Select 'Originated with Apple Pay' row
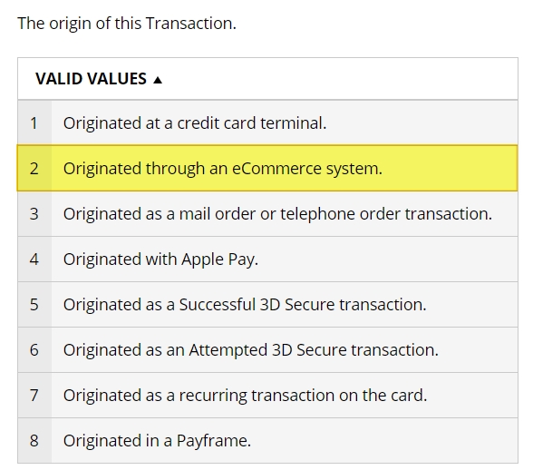Viewport: 533px width, 470px height. coord(268,259)
